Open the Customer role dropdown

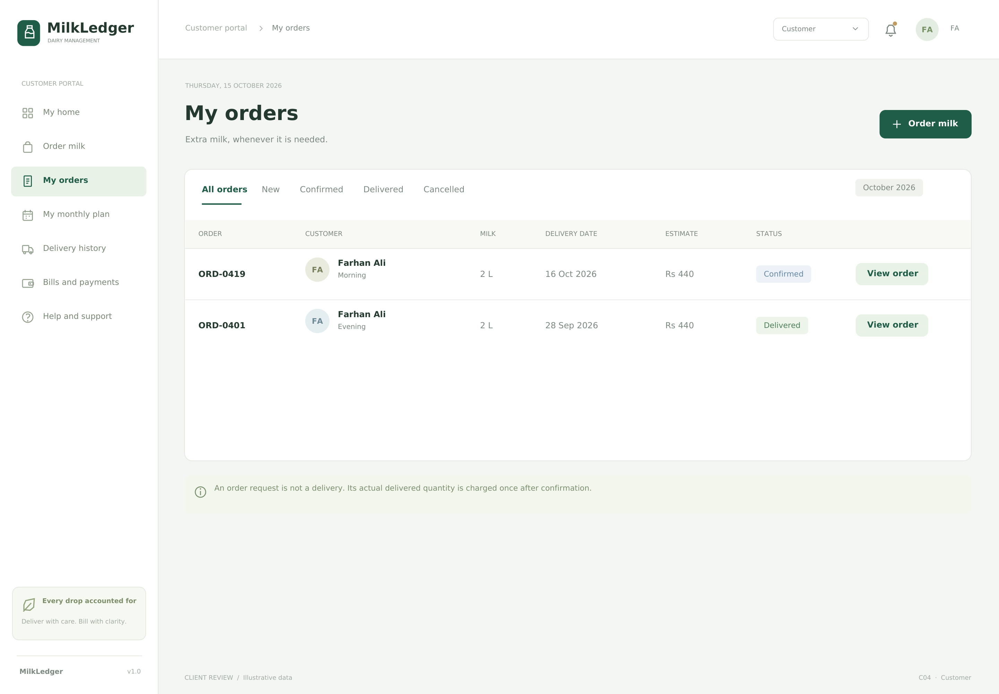pos(821,29)
